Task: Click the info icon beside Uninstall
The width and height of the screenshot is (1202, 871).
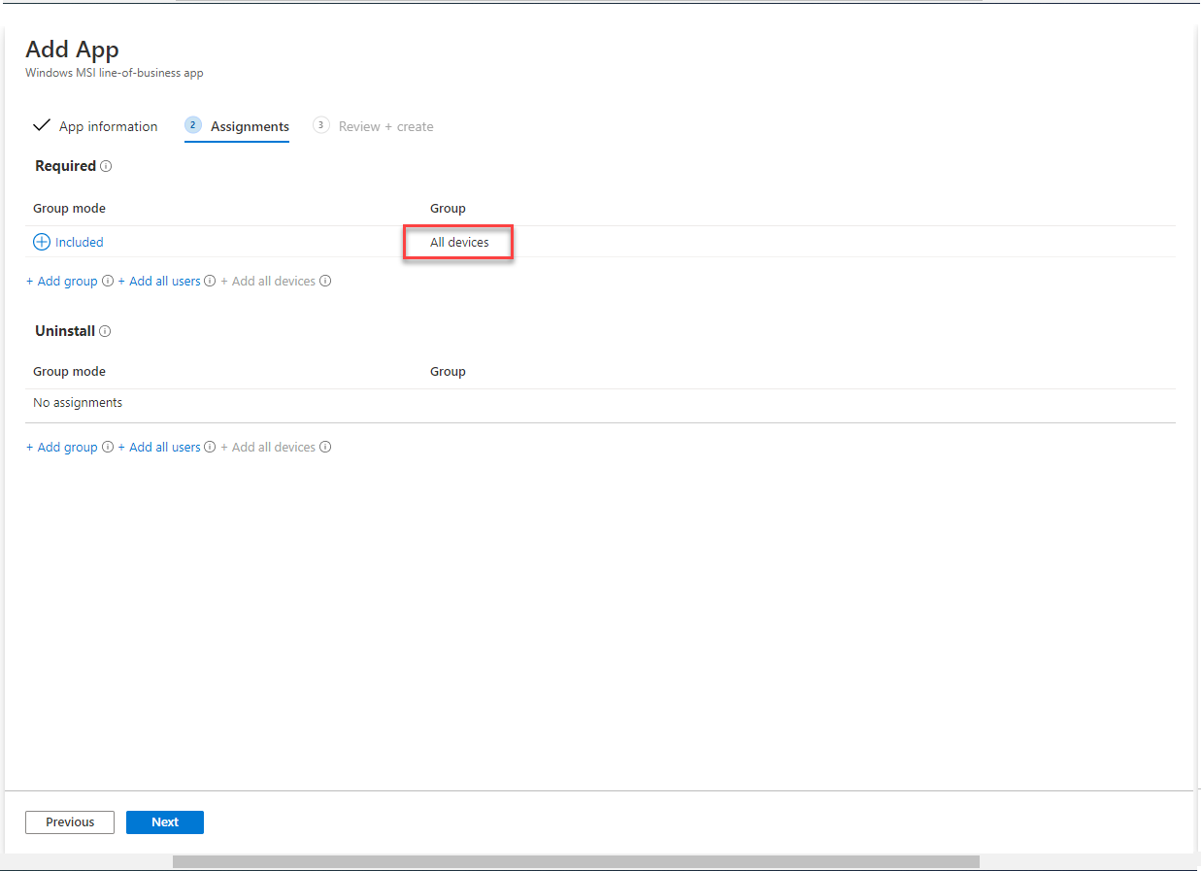Action: click(106, 331)
